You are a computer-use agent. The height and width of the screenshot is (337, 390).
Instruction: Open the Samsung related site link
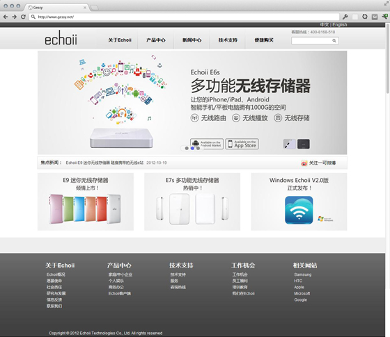point(303,274)
